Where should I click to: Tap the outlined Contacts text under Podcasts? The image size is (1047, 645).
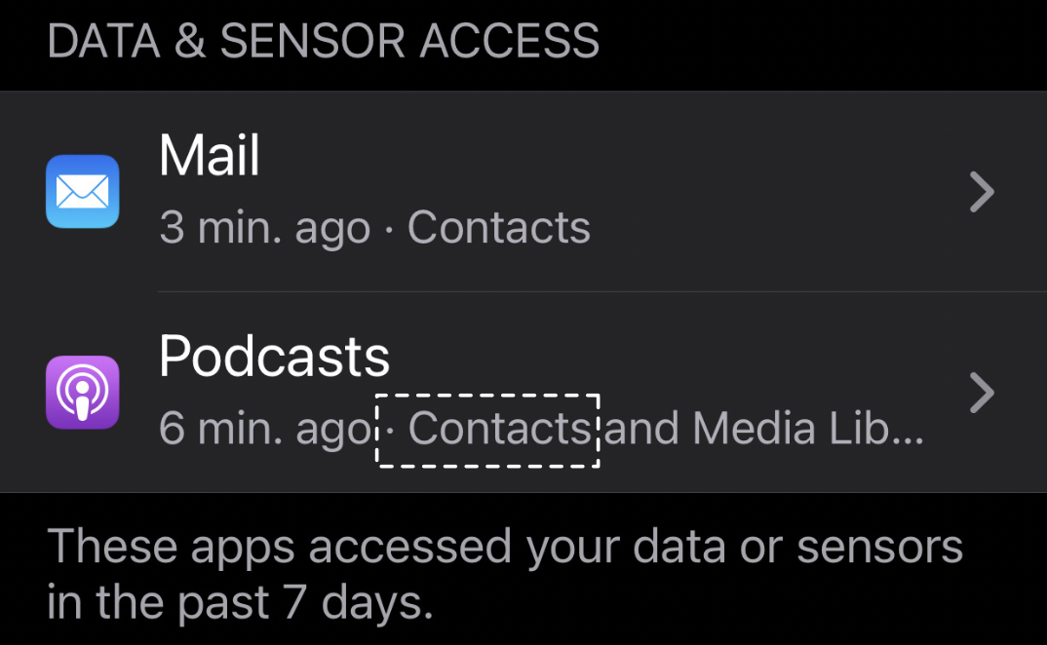coord(498,429)
